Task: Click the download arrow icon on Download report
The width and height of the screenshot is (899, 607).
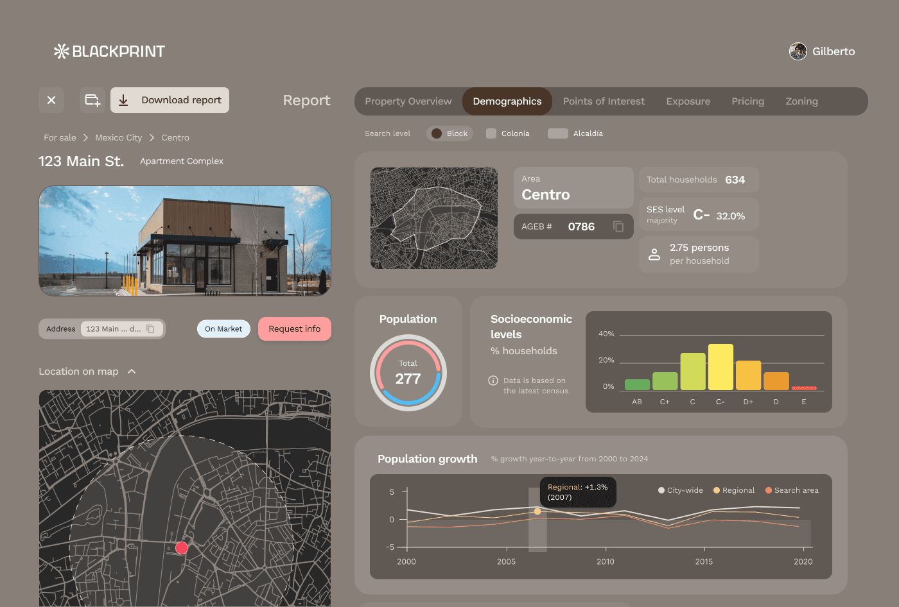Action: point(123,100)
